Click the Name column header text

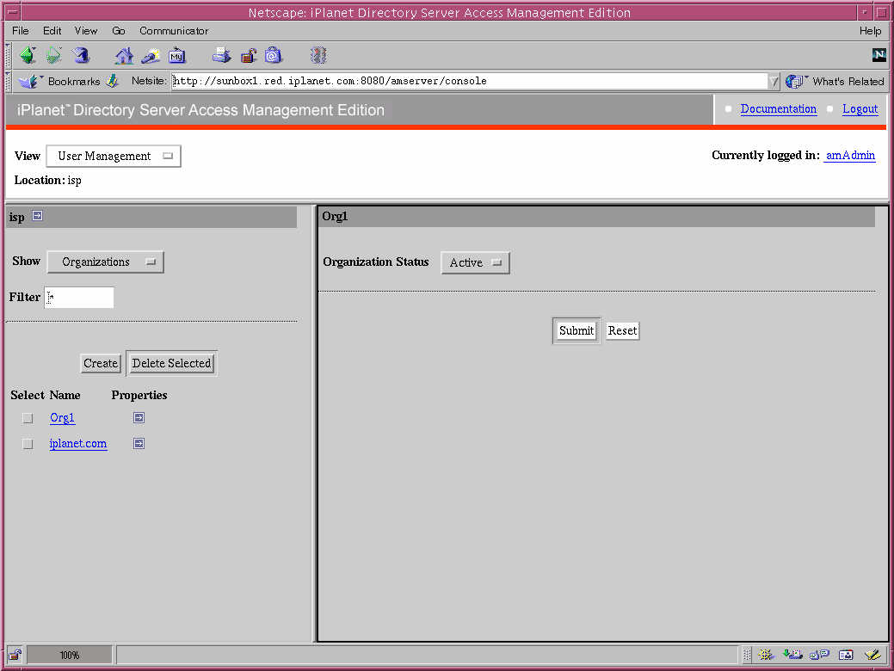pyautogui.click(x=65, y=395)
